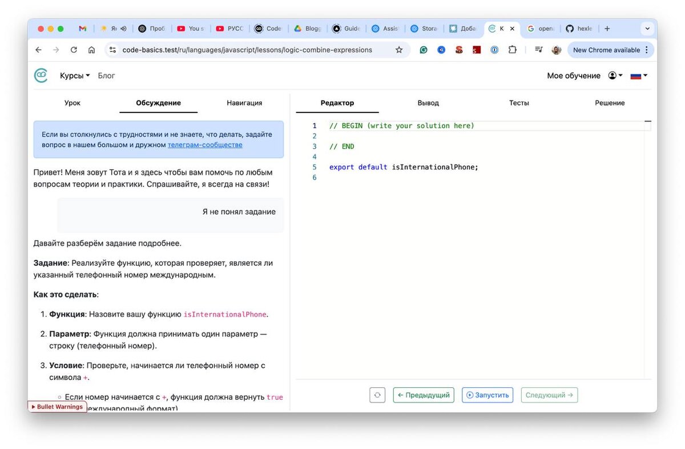Reload the current page
This screenshot has width=685, height=449.
(x=74, y=50)
